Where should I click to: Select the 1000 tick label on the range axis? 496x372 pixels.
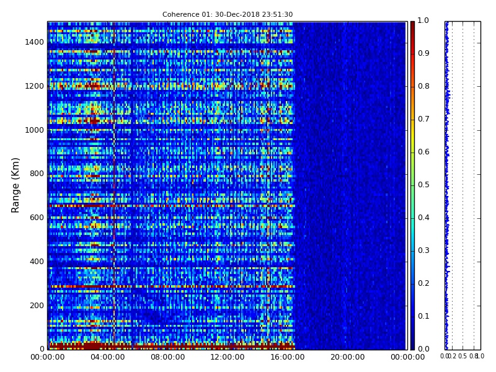(x=35, y=130)
